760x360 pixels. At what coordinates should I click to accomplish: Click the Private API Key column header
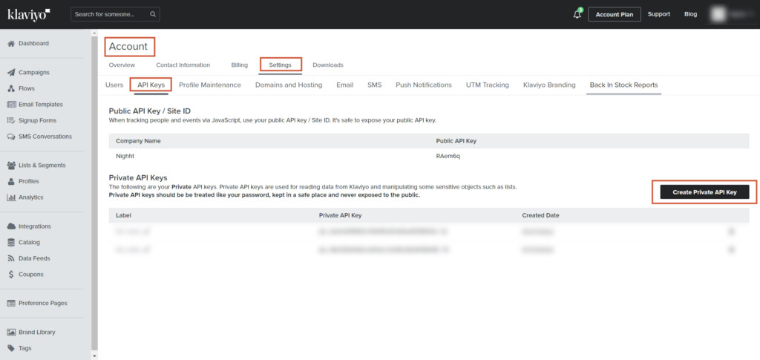[340, 215]
